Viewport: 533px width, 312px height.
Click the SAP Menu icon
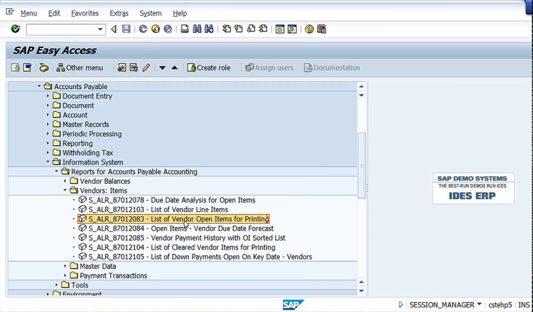(27, 68)
